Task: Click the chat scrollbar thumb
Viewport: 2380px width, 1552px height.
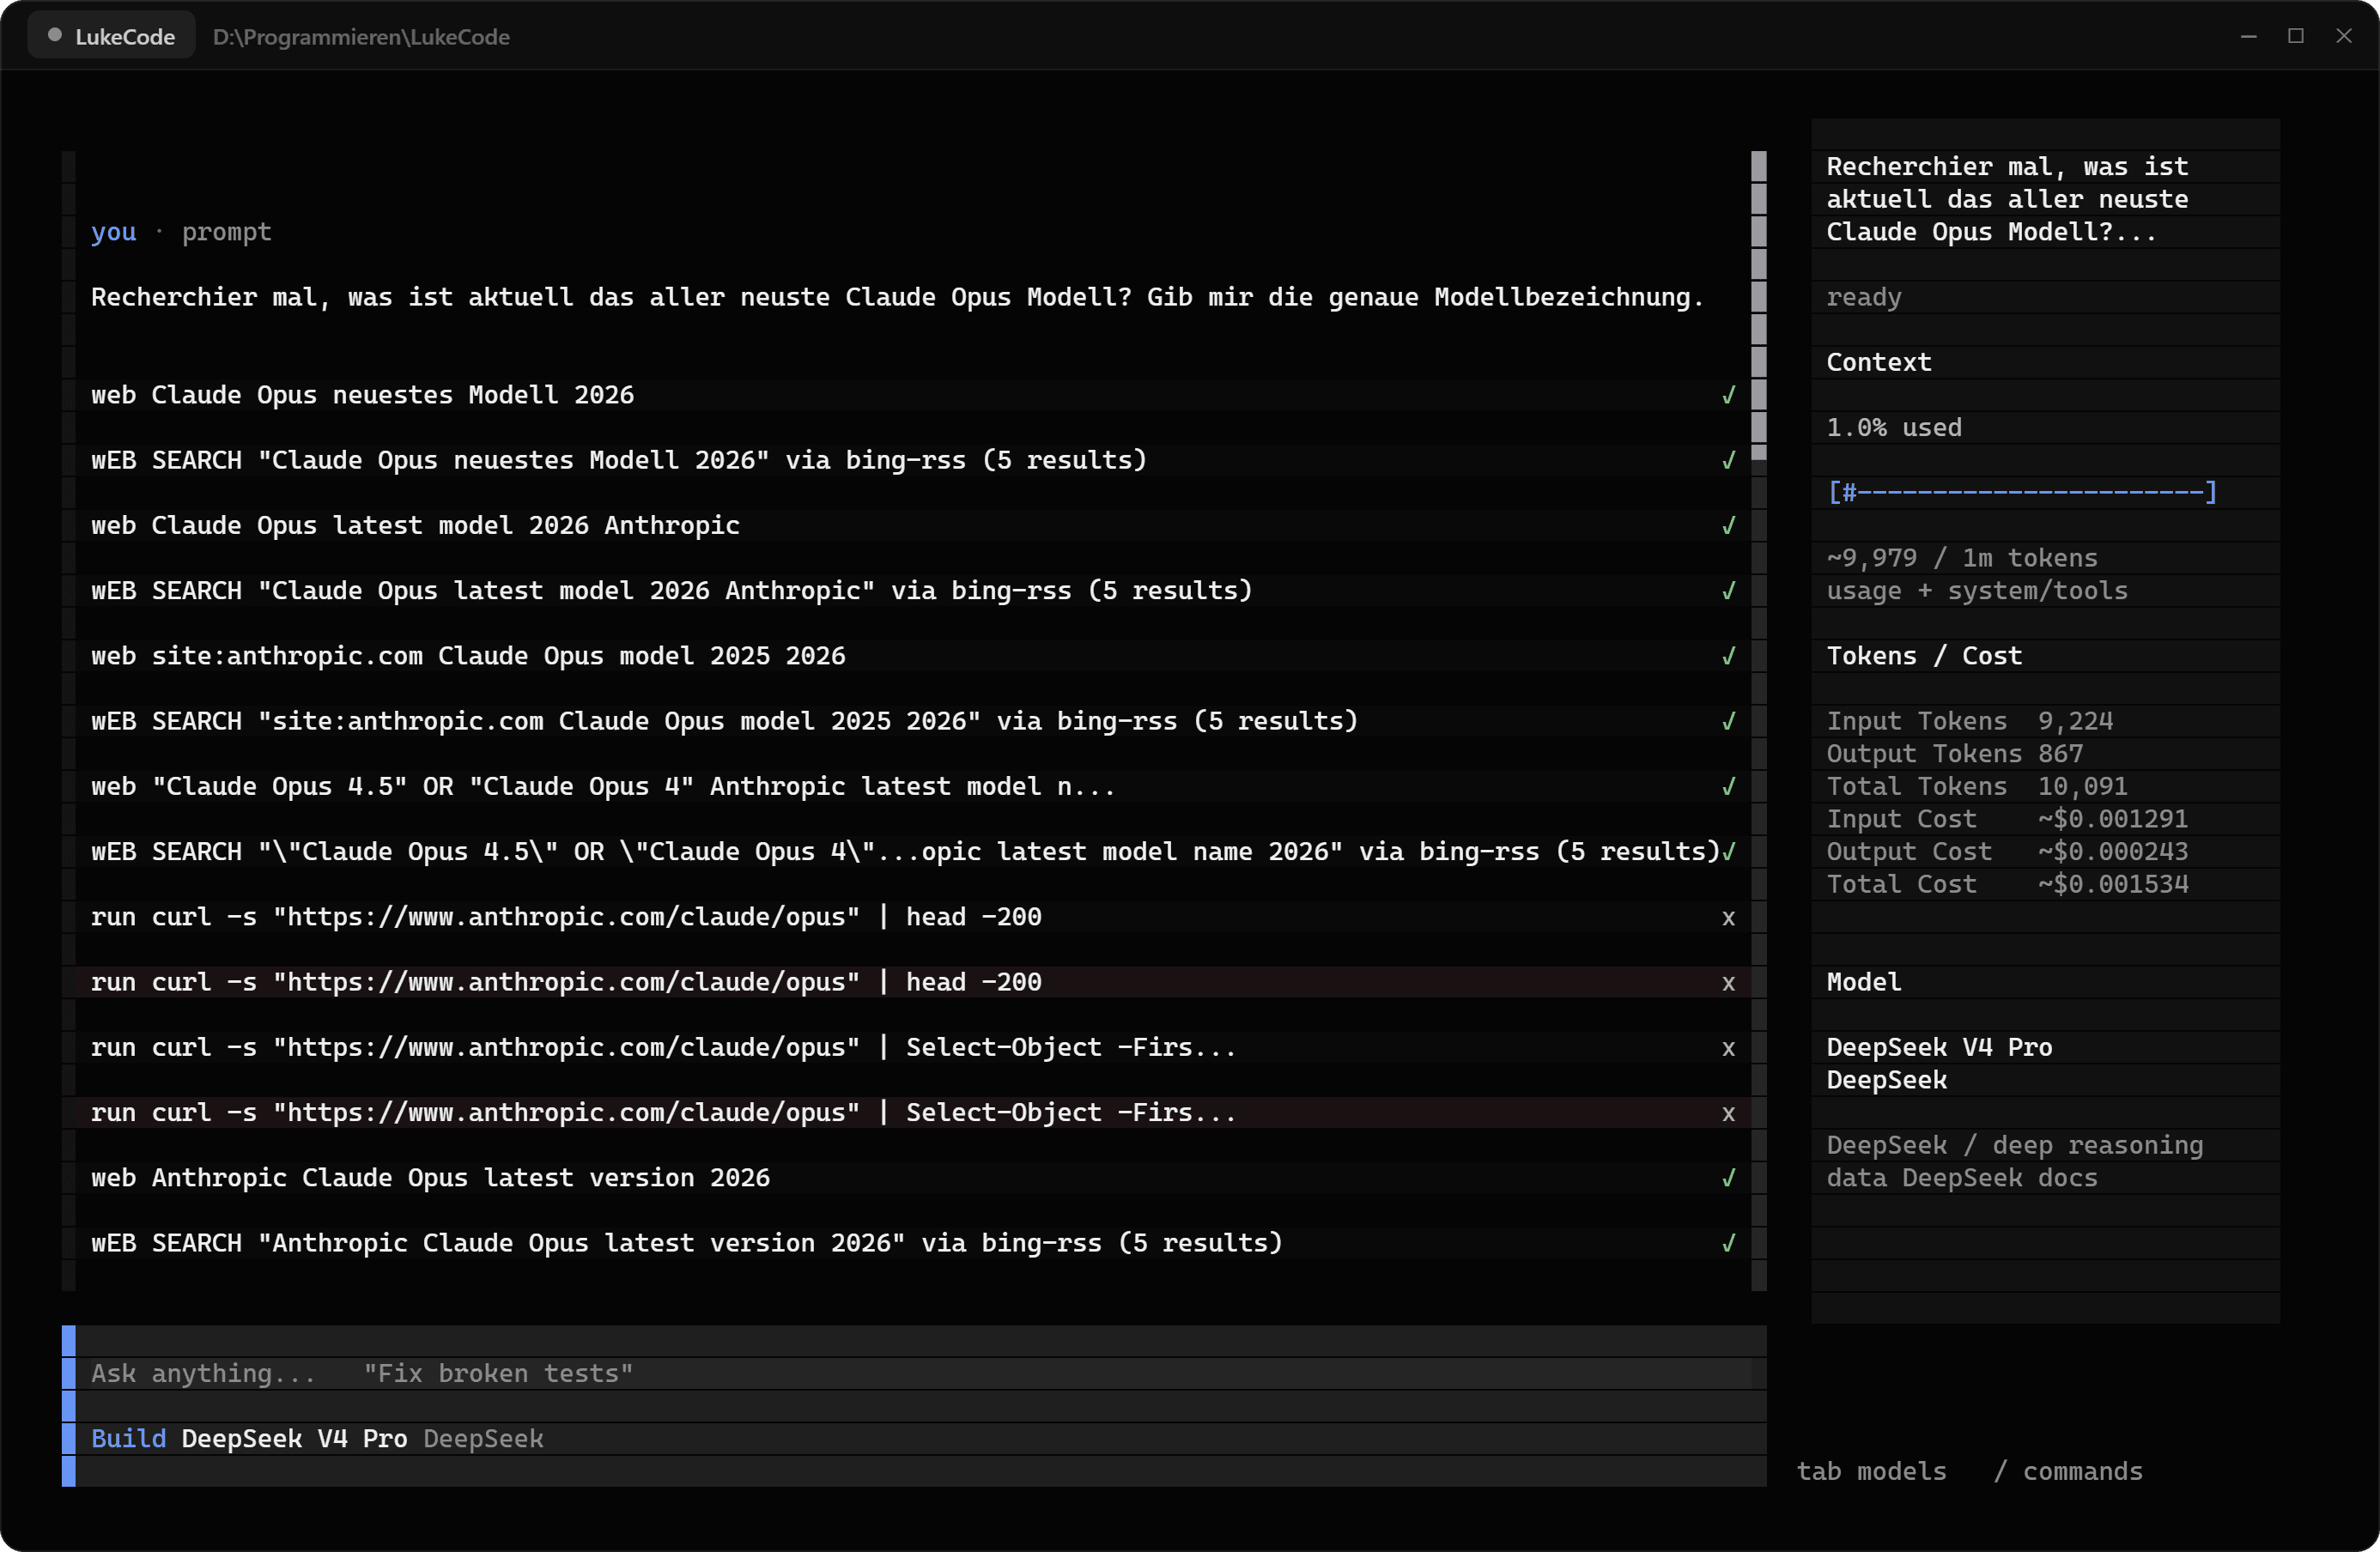Action: 1759,305
